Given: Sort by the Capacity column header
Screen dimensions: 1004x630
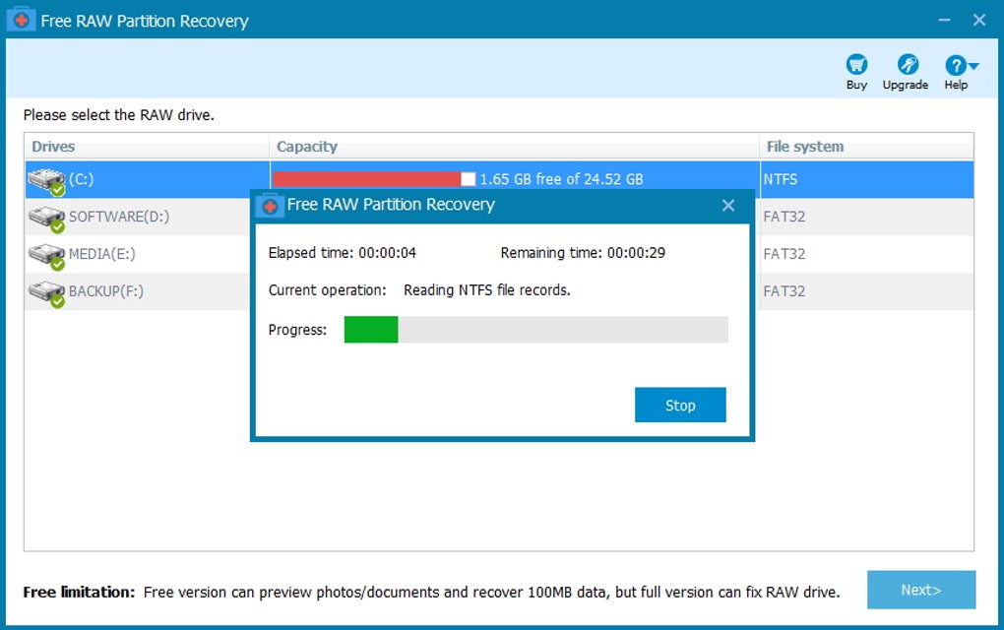Looking at the screenshot, I should (514, 147).
